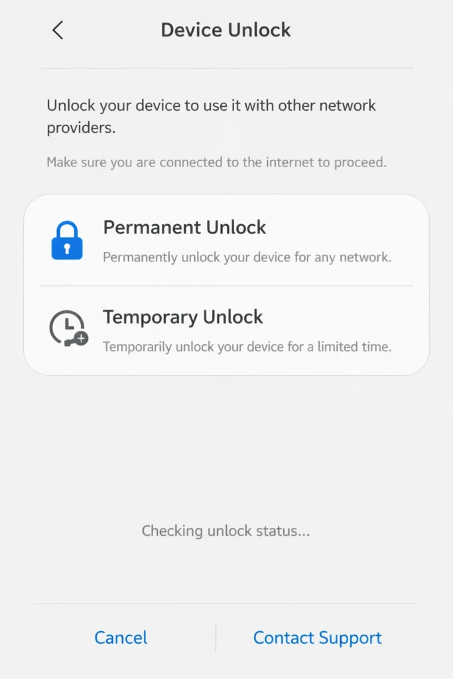This screenshot has height=679, width=453.
Task: Tap the back arrow icon
Action: pyautogui.click(x=58, y=30)
